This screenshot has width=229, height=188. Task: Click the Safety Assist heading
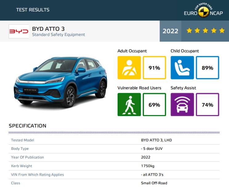click(x=183, y=88)
